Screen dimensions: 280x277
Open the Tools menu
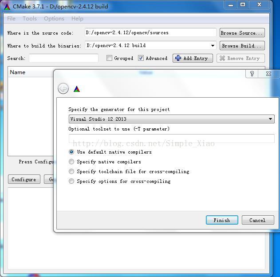pos(30,19)
